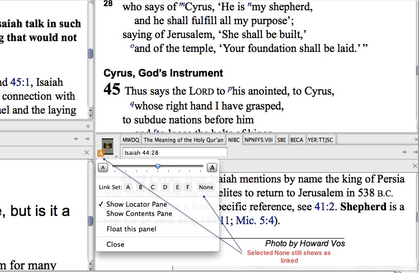The height and width of the screenshot is (273, 419).
Task: Toggle Show Locator Pane checkmark
Action: coord(136,205)
